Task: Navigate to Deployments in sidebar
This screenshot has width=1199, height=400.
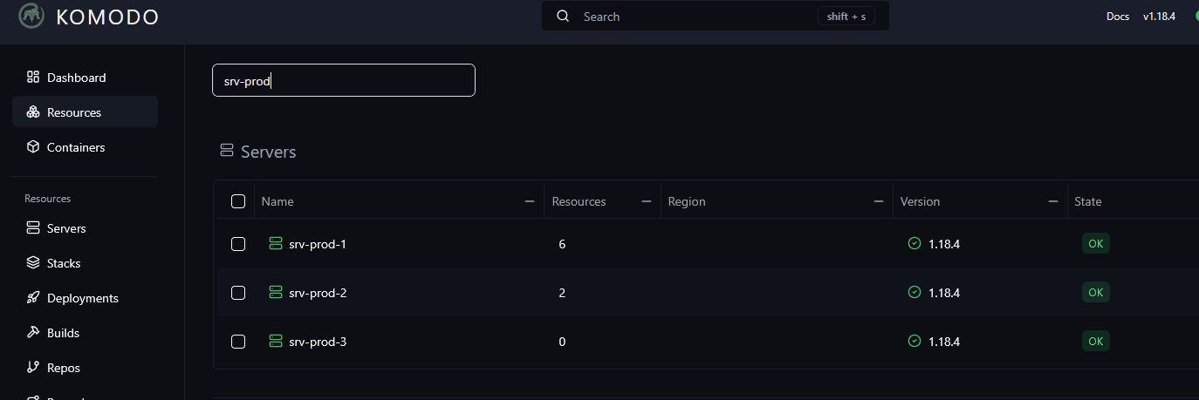Action: (x=85, y=298)
